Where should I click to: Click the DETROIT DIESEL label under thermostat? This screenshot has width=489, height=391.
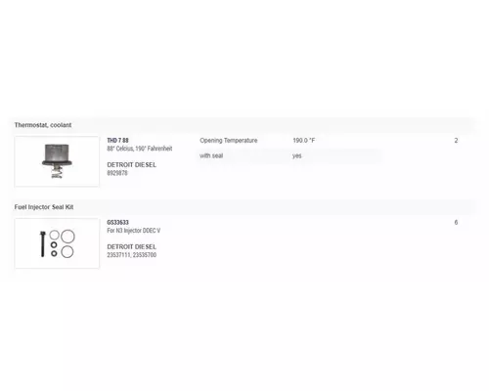coord(132,165)
